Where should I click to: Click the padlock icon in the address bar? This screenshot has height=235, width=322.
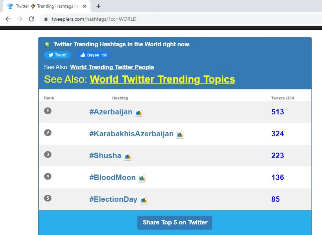46,19
